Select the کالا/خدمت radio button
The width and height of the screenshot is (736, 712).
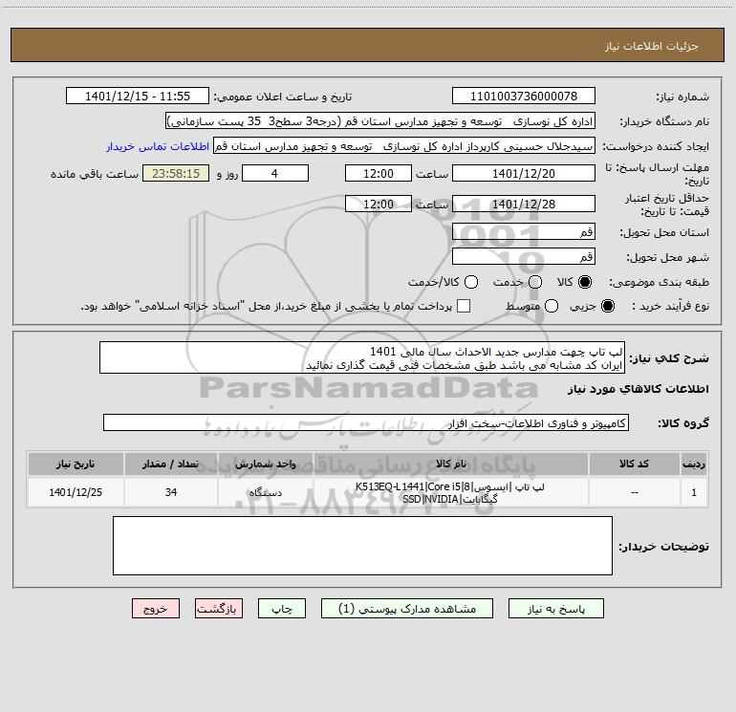click(x=471, y=282)
